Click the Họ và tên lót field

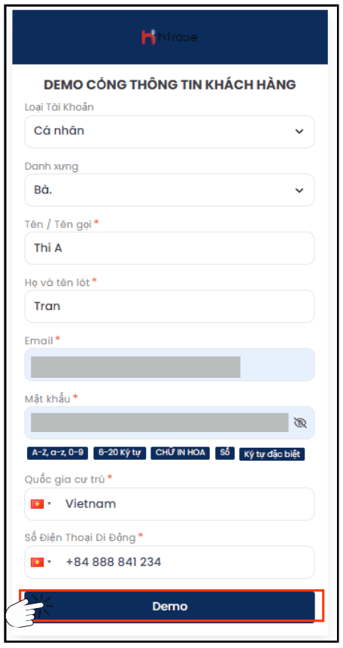[x=169, y=306]
